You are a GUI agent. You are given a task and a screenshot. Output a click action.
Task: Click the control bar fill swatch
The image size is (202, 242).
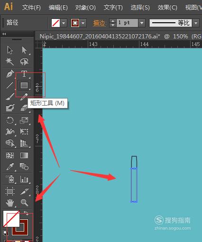pyautogui.click(x=55, y=23)
